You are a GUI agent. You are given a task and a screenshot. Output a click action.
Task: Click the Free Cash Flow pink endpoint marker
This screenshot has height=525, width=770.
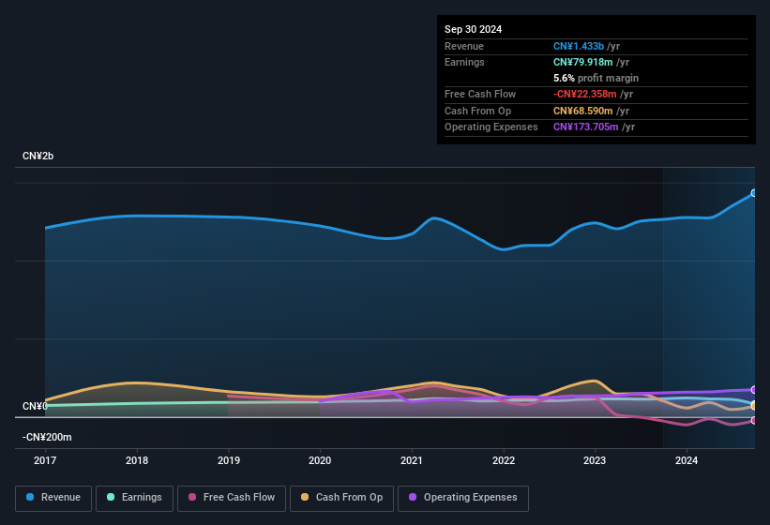tap(754, 421)
